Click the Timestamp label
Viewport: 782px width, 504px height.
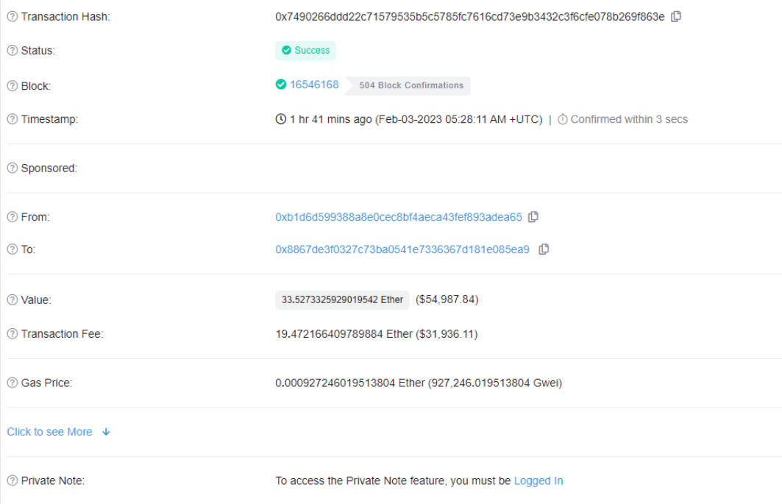(x=49, y=119)
